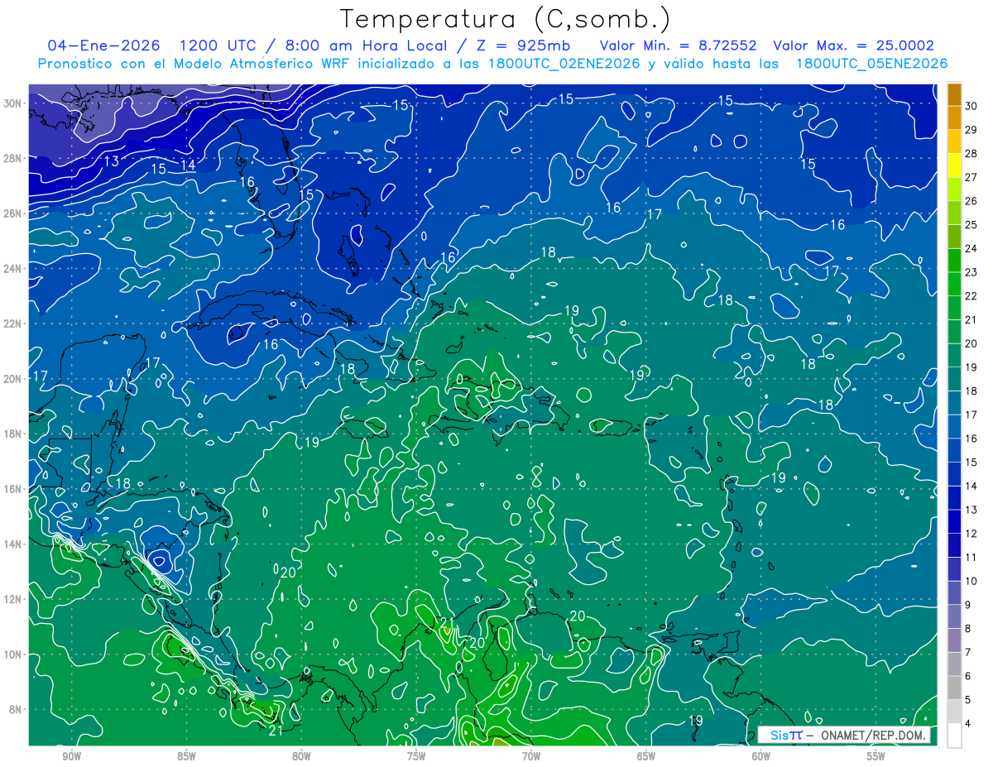The height and width of the screenshot is (767, 993).
Task: Click the title 'Temperatura (C,somb.)'
Action: (506, 19)
